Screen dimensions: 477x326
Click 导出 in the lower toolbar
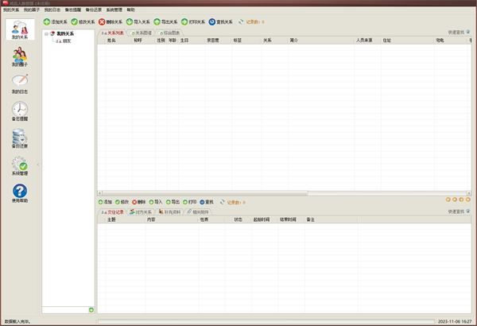[x=173, y=202]
